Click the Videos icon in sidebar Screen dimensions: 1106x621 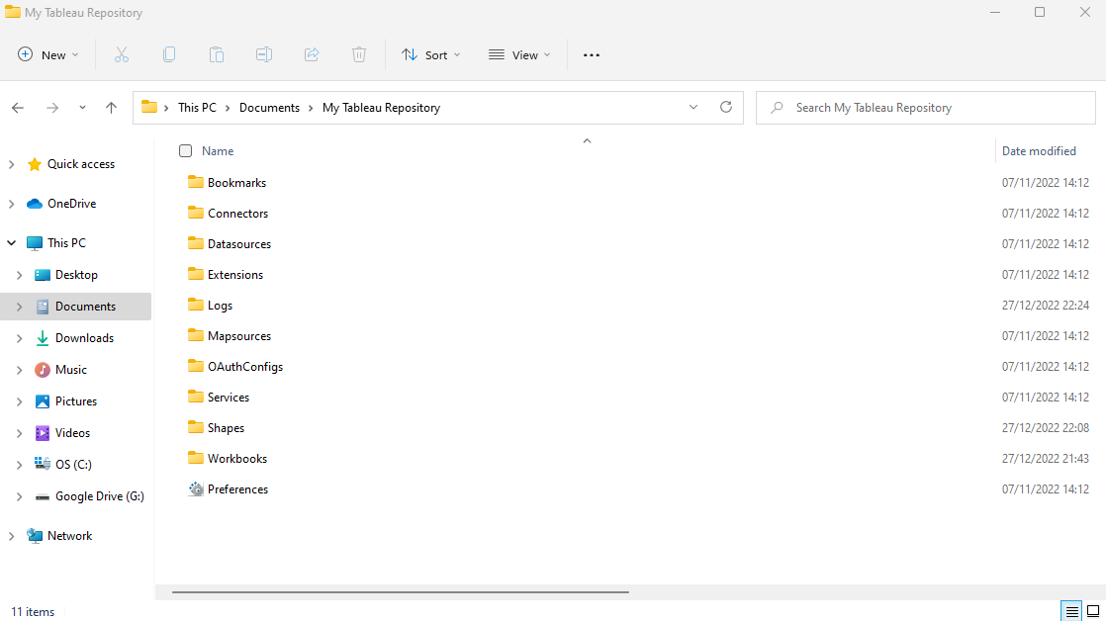click(x=43, y=433)
